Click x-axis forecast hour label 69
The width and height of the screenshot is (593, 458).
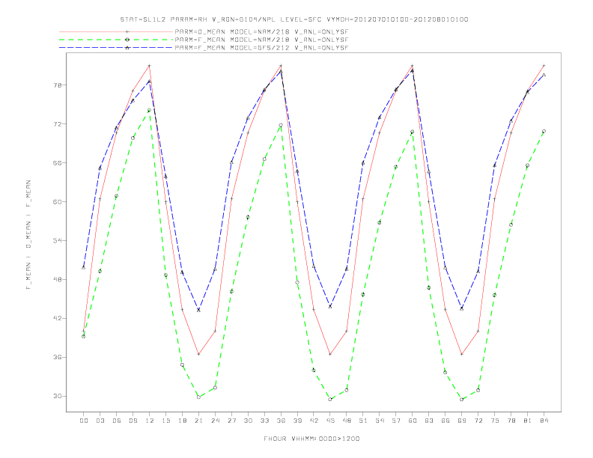tap(462, 421)
